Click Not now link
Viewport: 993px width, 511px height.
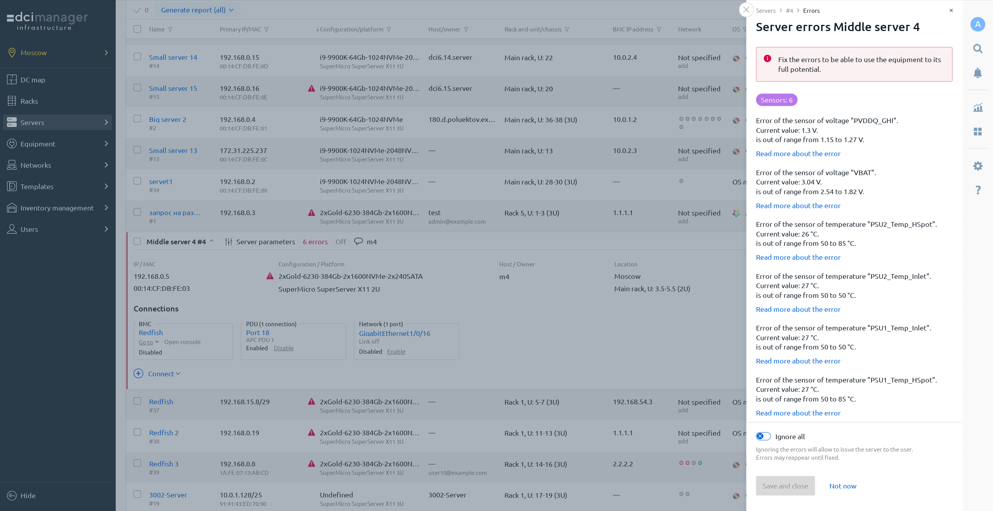[842, 486]
